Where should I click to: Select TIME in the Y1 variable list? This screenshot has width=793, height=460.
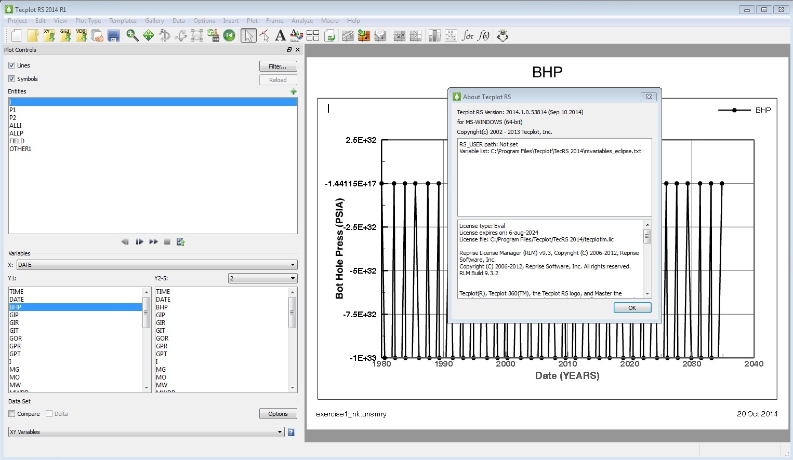(75, 292)
